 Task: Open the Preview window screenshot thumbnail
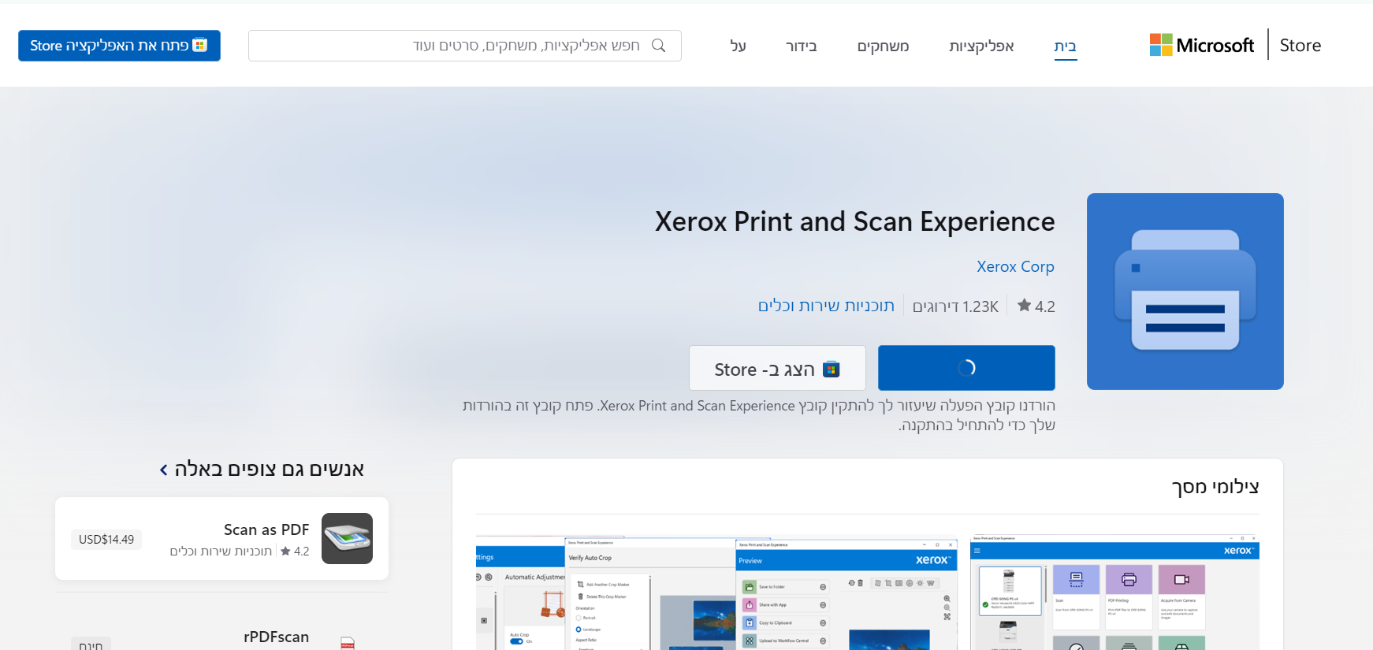(846, 595)
